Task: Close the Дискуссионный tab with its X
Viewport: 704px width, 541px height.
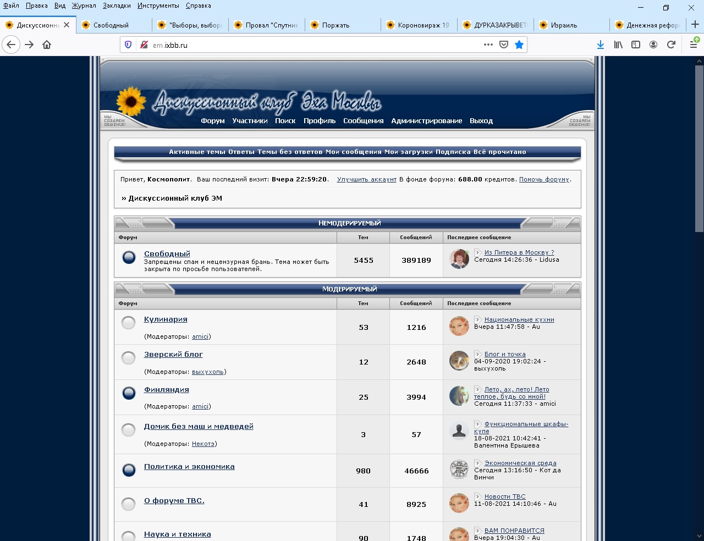Action: tap(67, 25)
